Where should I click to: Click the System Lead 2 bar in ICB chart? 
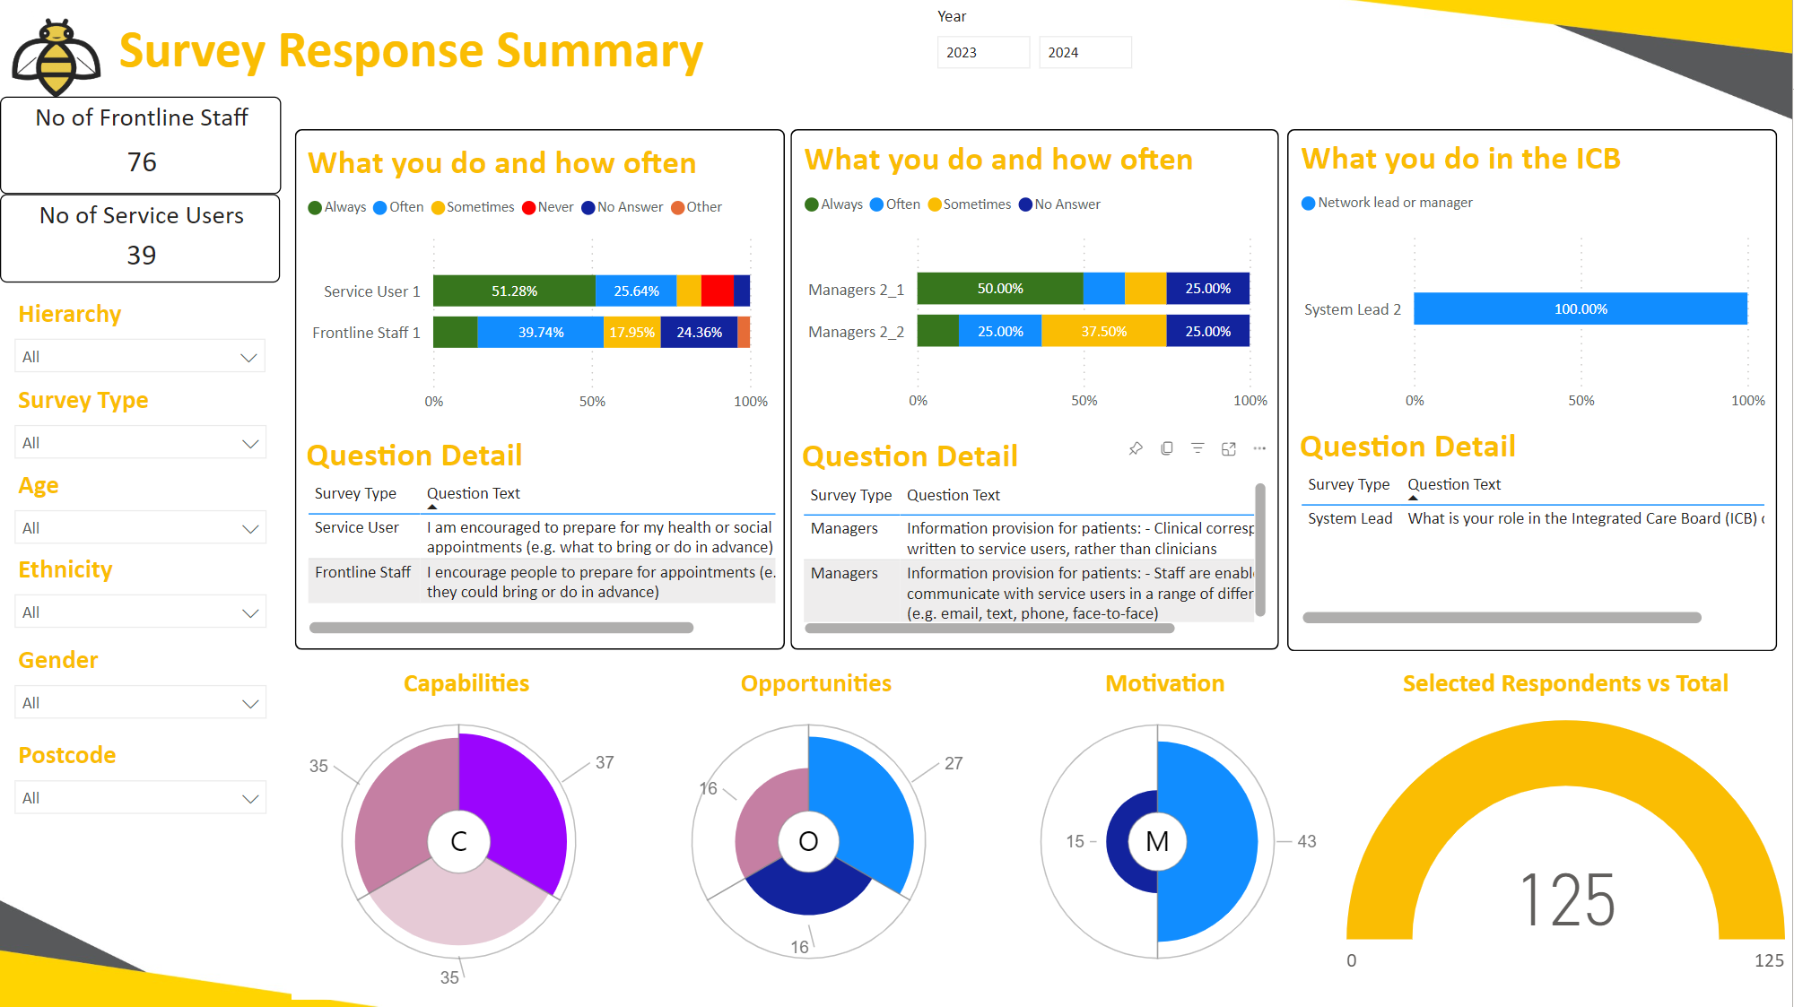(1582, 310)
